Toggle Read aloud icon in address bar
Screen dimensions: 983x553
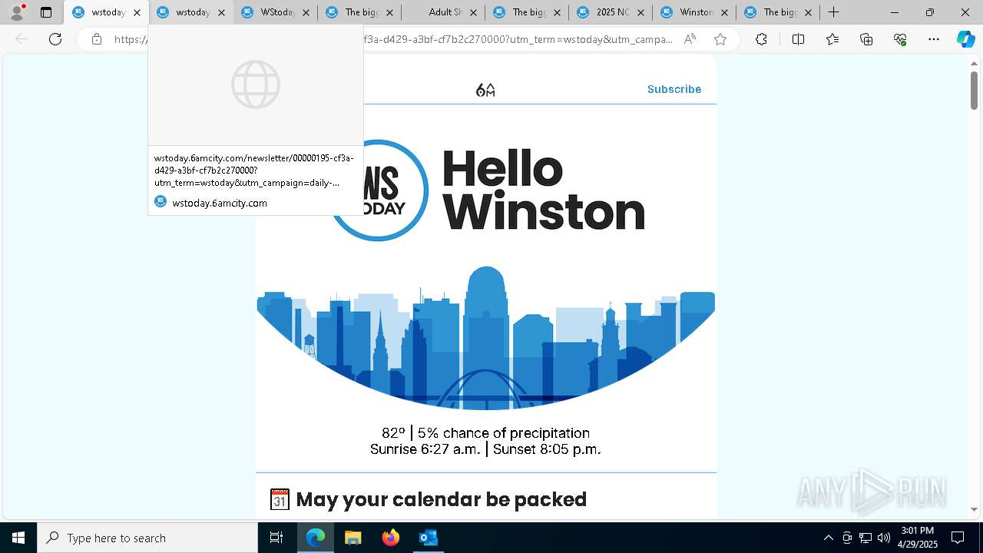[x=690, y=39]
